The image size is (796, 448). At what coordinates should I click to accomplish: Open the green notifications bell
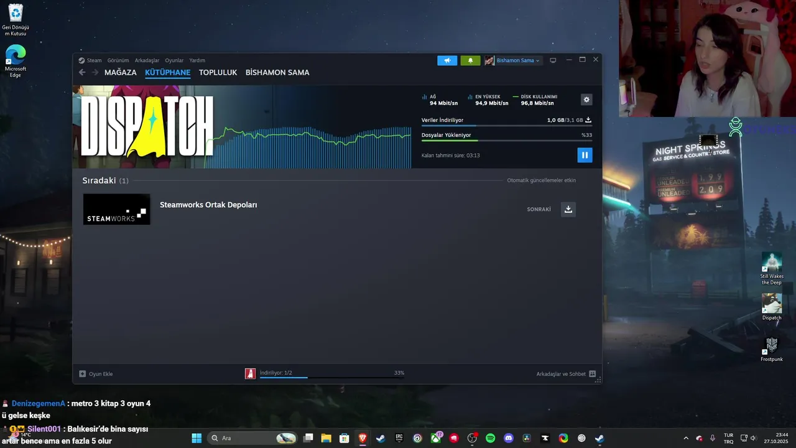point(470,60)
